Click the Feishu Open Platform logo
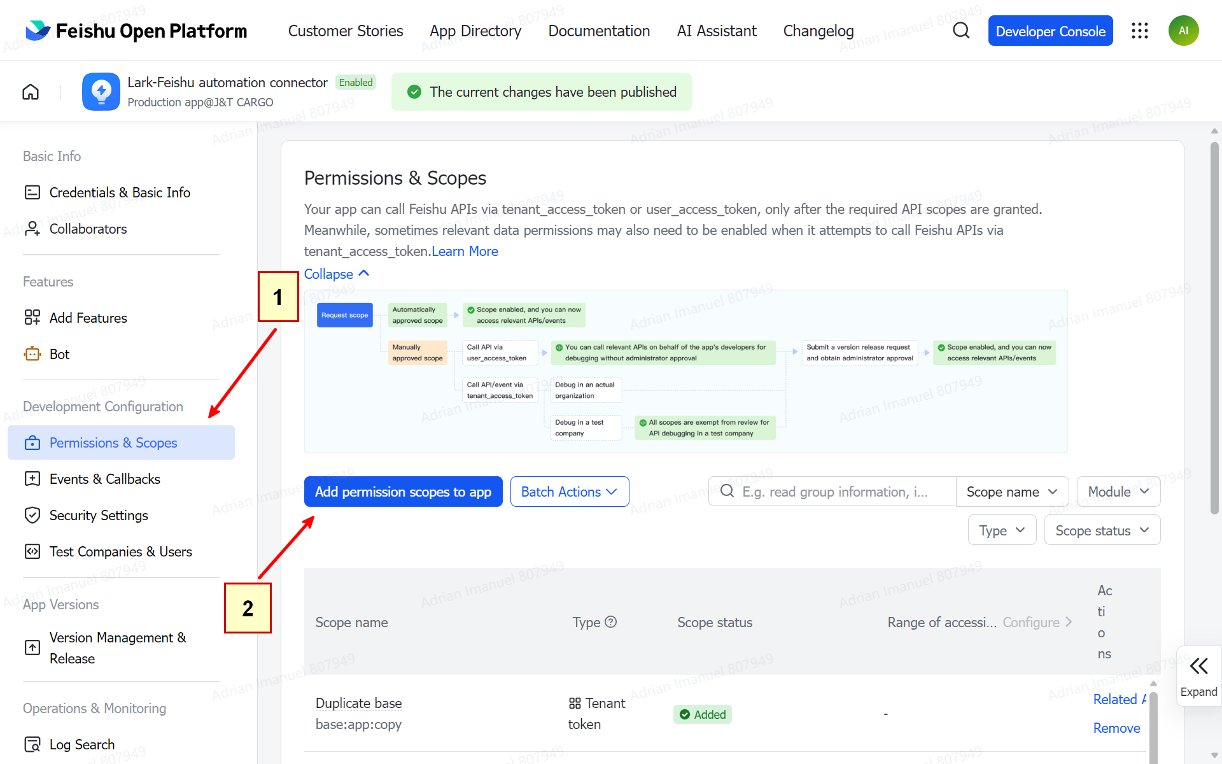Viewport: 1222px width, 764px height. click(x=136, y=31)
